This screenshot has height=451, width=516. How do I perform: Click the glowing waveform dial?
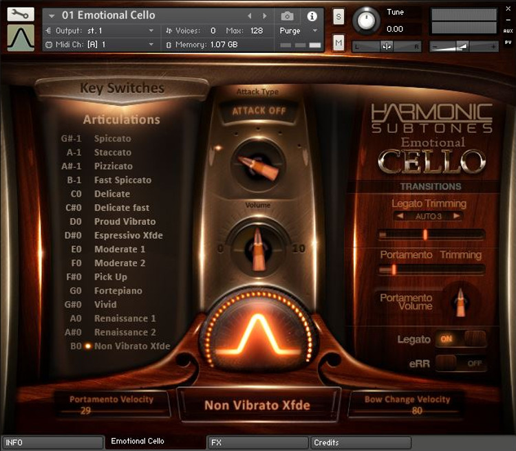258,332
